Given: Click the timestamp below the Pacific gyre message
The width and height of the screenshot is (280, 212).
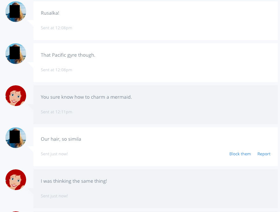Looking at the screenshot, I should click(x=56, y=70).
